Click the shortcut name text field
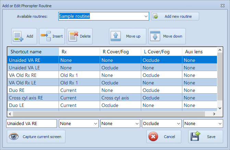 (x=32, y=124)
